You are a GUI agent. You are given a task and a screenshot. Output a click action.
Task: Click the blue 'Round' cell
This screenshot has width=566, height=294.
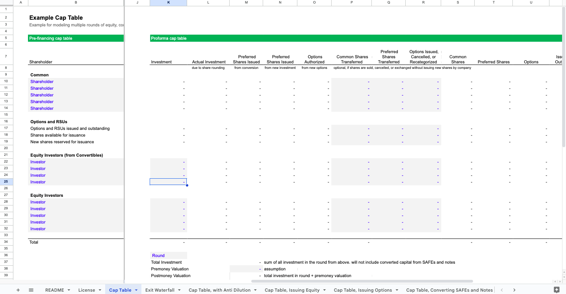[169, 255]
